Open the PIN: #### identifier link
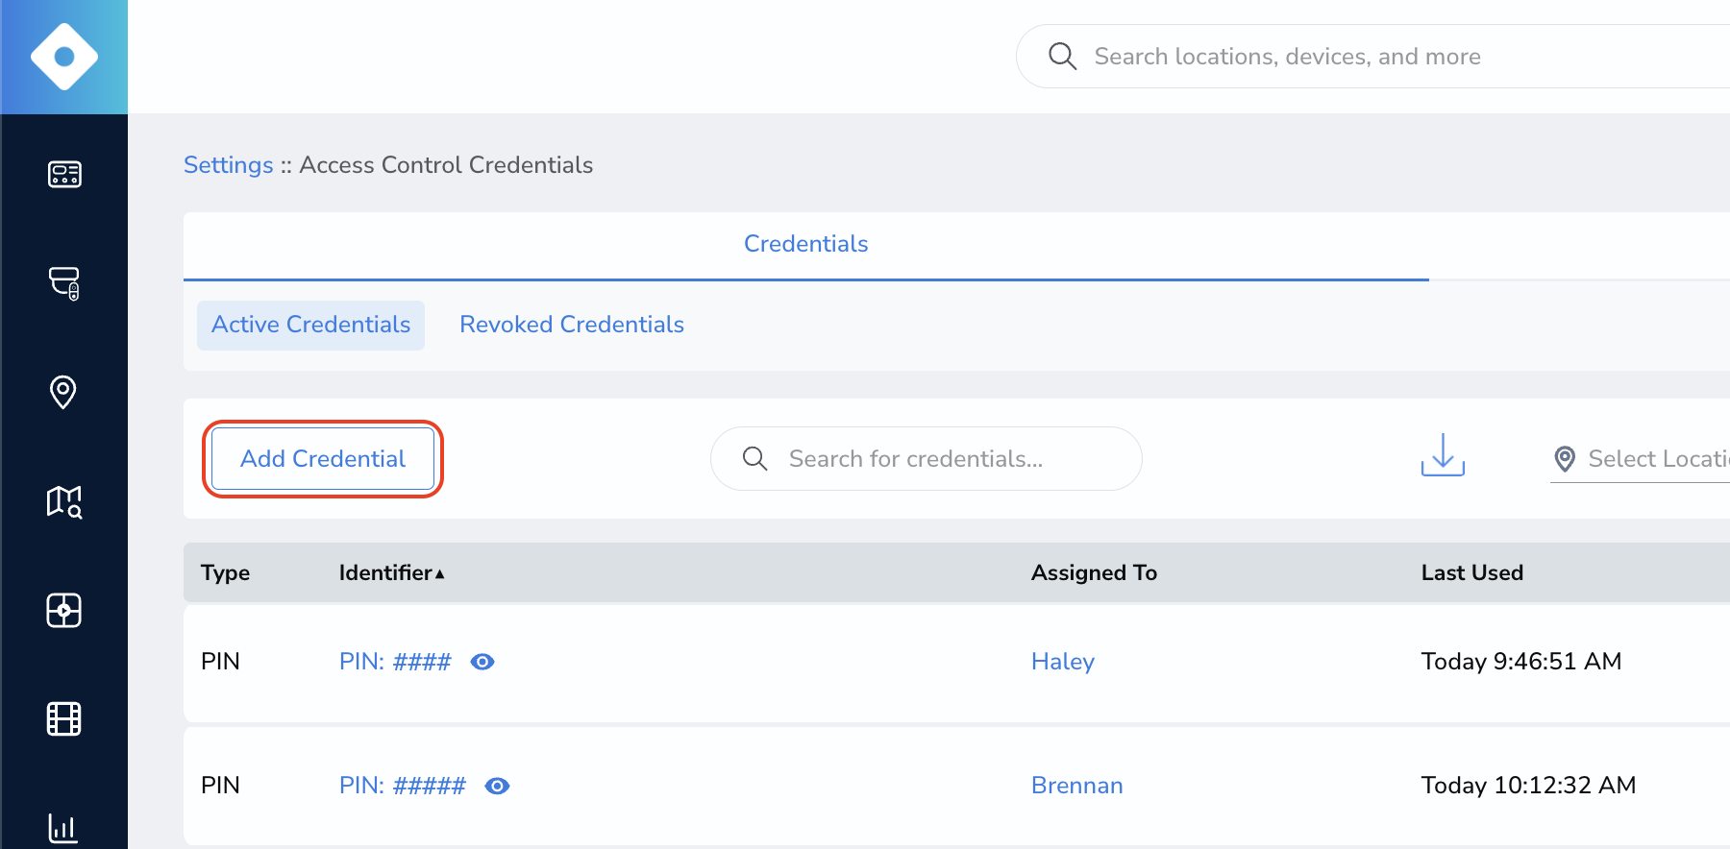The image size is (1730, 849). [395, 662]
